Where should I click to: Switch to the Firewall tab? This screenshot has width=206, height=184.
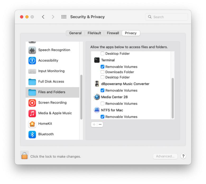(x=113, y=33)
